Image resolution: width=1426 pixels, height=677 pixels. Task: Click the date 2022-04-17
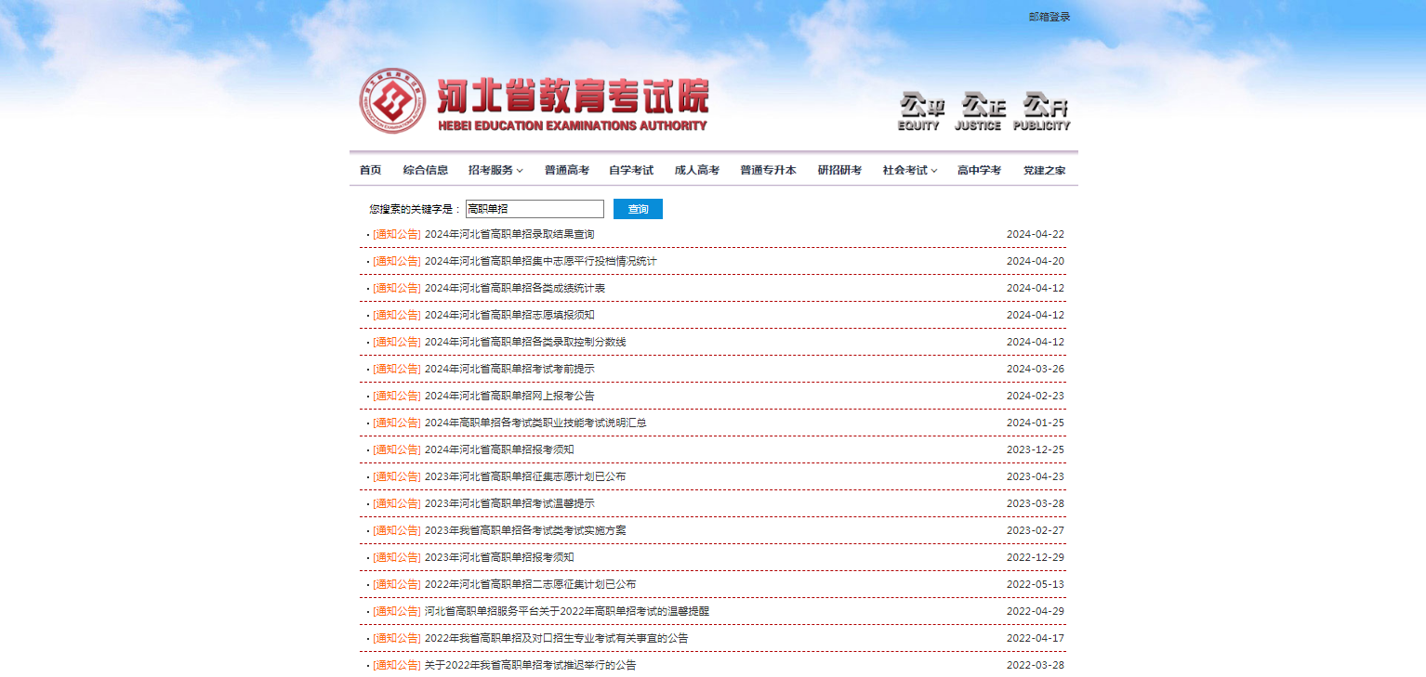pyautogui.click(x=1036, y=638)
